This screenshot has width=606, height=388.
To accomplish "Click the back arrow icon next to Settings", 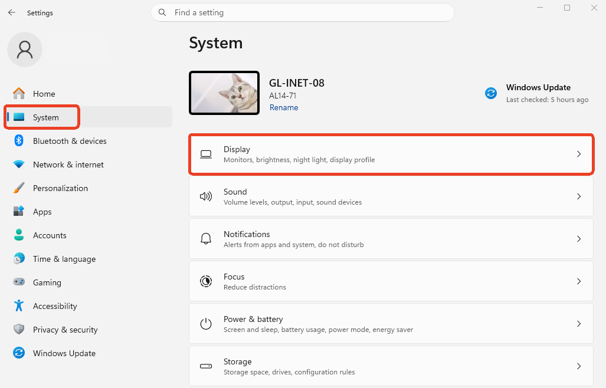I will [x=12, y=13].
